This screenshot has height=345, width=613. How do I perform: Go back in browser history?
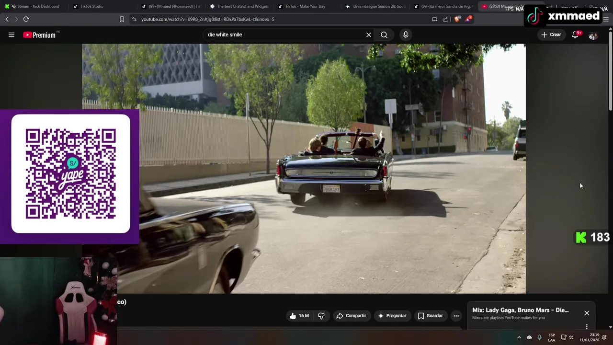pos(7,19)
